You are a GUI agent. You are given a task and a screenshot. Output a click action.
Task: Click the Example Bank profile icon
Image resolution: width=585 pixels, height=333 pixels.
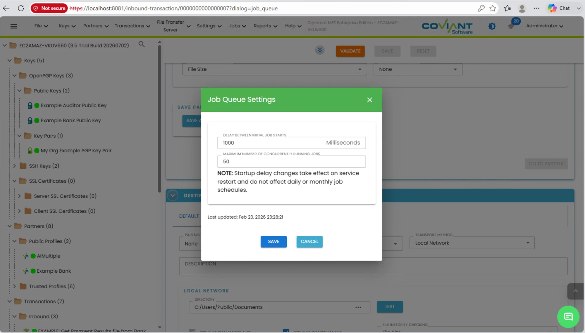[26, 271]
